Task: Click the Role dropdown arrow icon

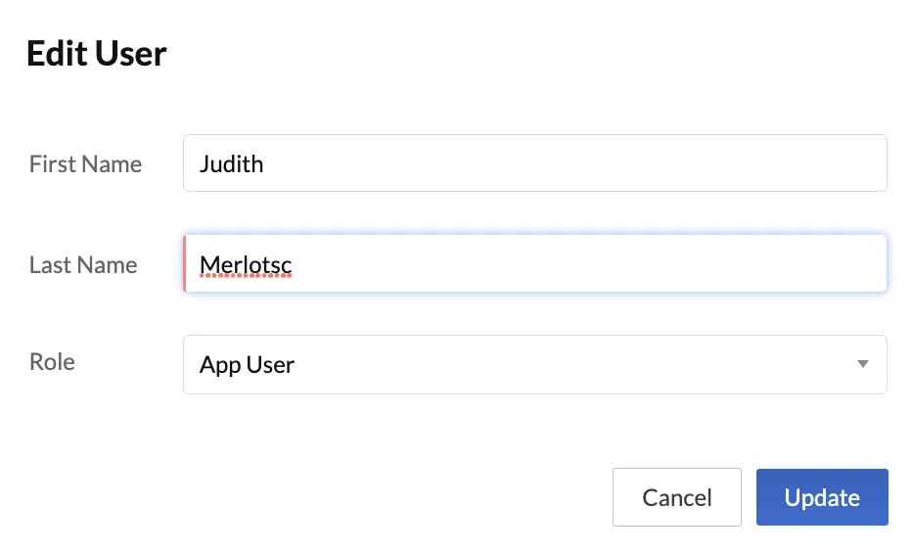Action: pyautogui.click(x=862, y=364)
